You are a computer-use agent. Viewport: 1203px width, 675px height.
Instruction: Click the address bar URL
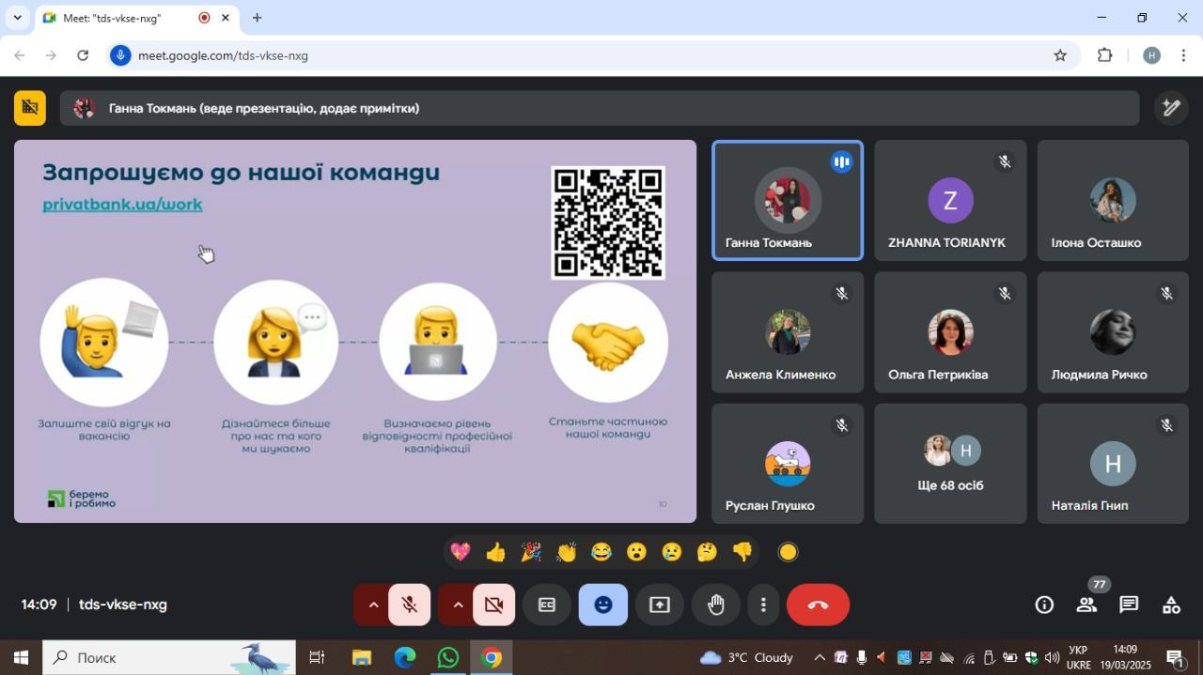point(223,55)
